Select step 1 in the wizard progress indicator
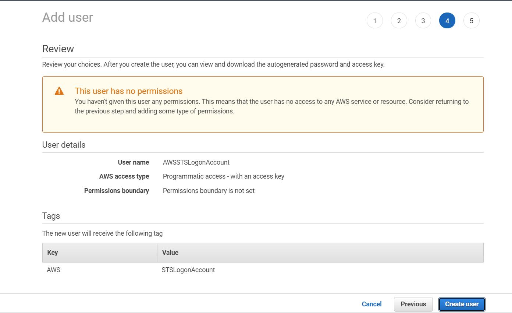This screenshot has width=512, height=313. tap(374, 21)
